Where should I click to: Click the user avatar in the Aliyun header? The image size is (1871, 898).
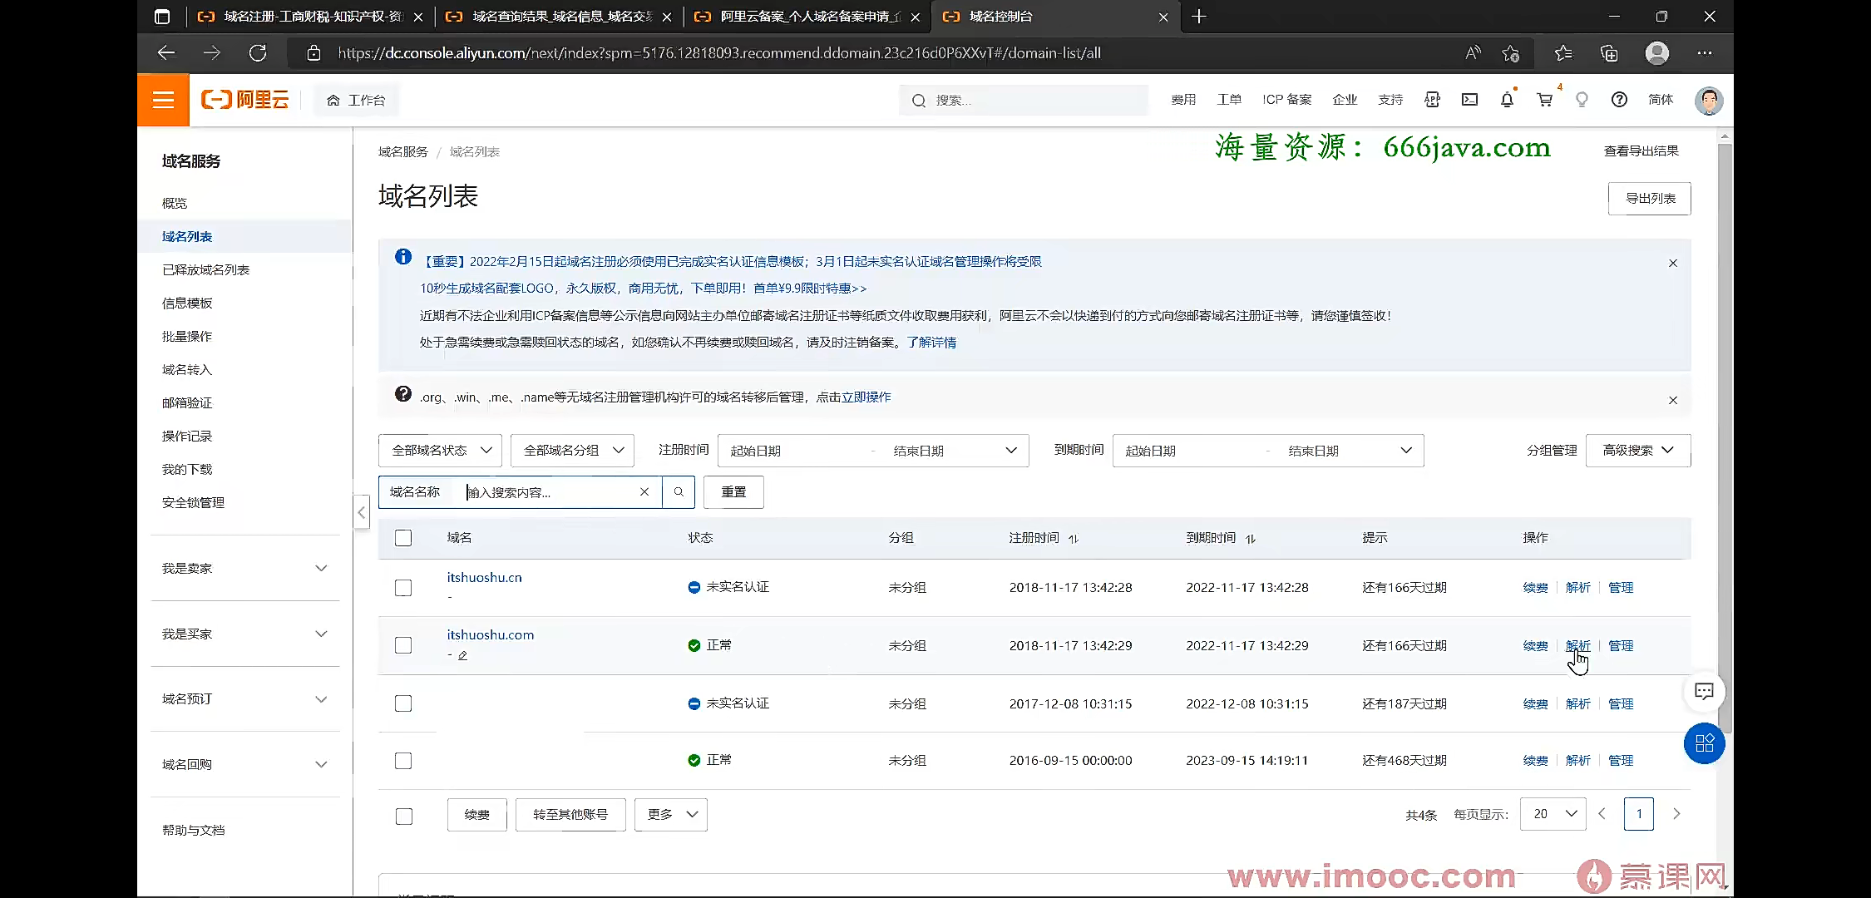(1709, 100)
